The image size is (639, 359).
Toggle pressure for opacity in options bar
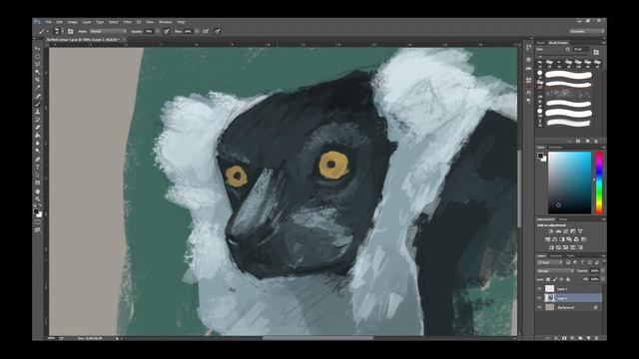click(x=167, y=31)
